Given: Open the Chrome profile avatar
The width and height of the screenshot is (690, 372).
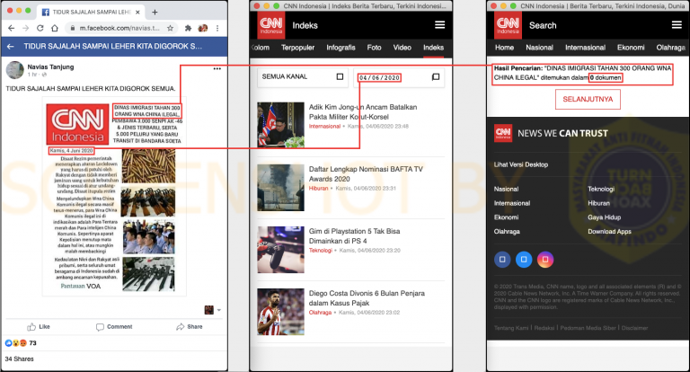Looking at the screenshot, I should click(203, 28).
